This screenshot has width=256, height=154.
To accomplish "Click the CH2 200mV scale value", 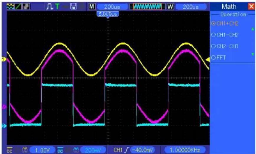I will [x=93, y=150].
